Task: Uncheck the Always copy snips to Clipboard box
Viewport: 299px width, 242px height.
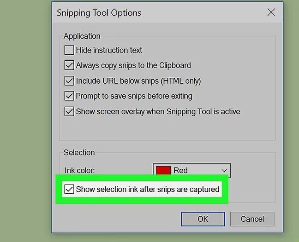Action: pyautogui.click(x=69, y=65)
